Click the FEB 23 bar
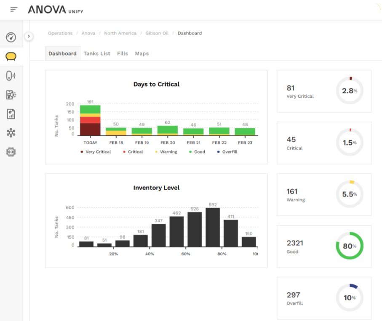 click(245, 132)
